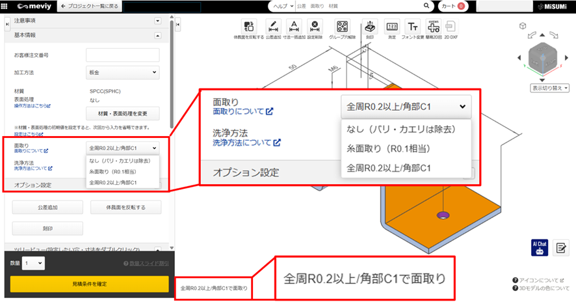Click the 寸法一括追加 toolbar icon
This screenshot has width=576, height=302.
294,26
